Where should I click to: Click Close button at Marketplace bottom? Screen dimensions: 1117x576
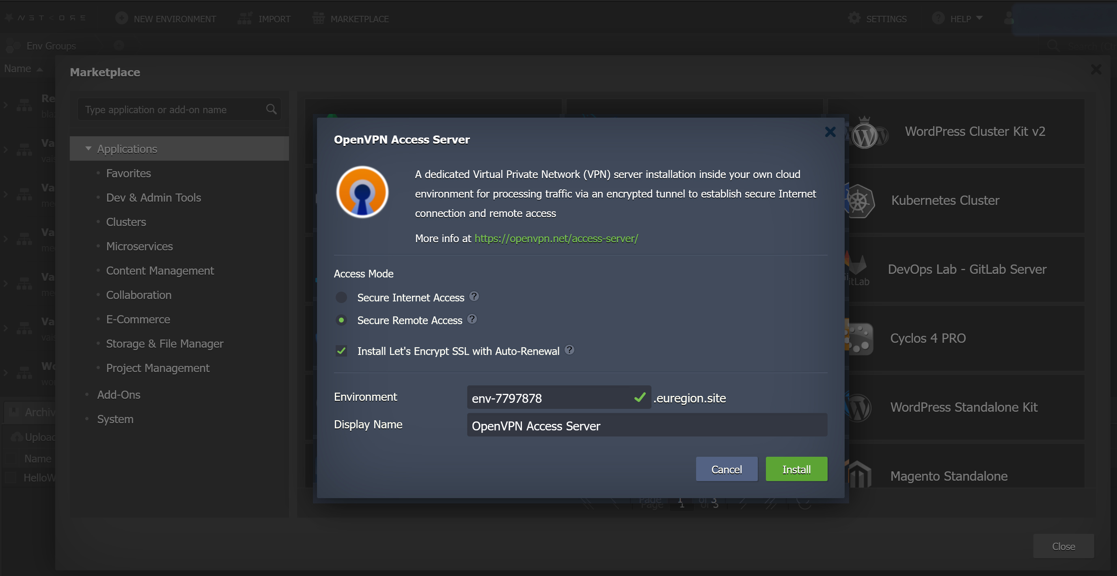point(1063,546)
